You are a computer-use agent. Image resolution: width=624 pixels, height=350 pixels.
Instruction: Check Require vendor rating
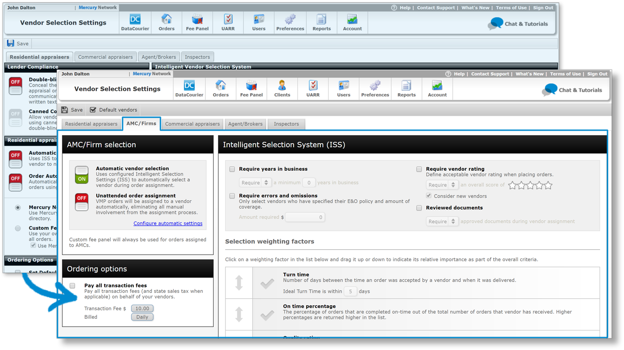click(x=419, y=169)
